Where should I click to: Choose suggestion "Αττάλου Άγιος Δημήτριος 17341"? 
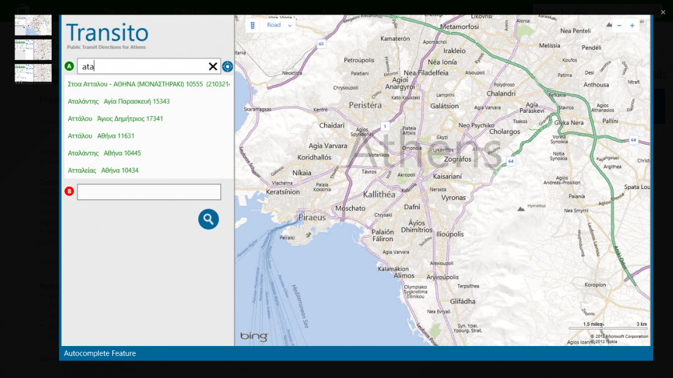click(x=116, y=119)
